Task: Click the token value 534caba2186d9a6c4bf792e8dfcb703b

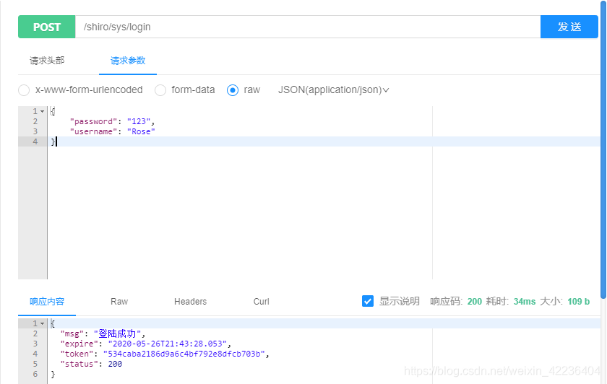Action: 184,354
